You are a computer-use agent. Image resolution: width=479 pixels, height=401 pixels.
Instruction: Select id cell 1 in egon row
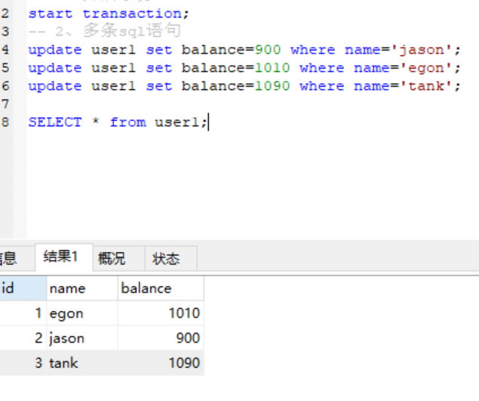coord(23,313)
